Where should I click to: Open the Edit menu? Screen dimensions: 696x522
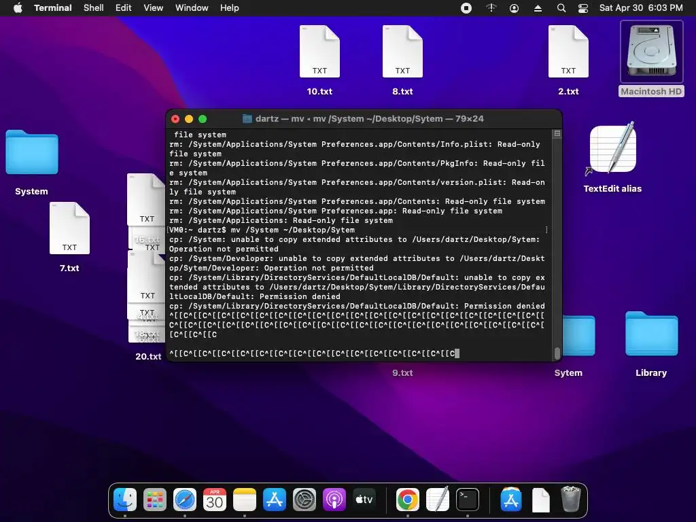click(x=124, y=7)
